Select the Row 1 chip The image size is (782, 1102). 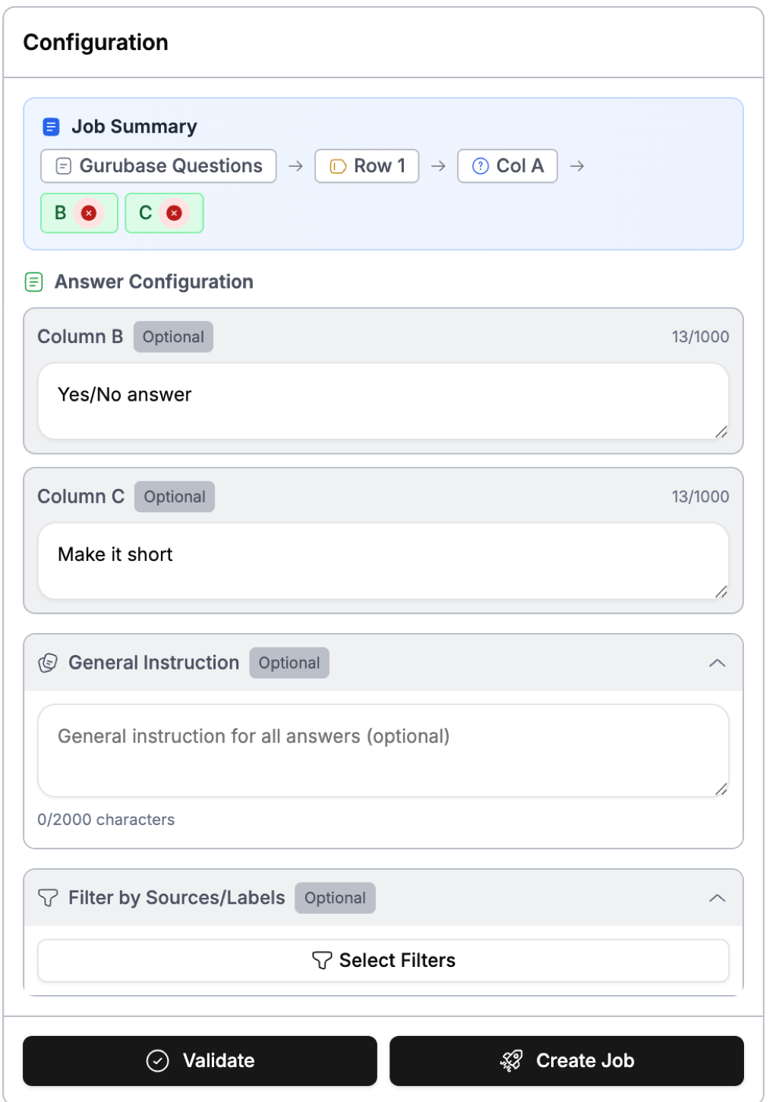click(367, 165)
